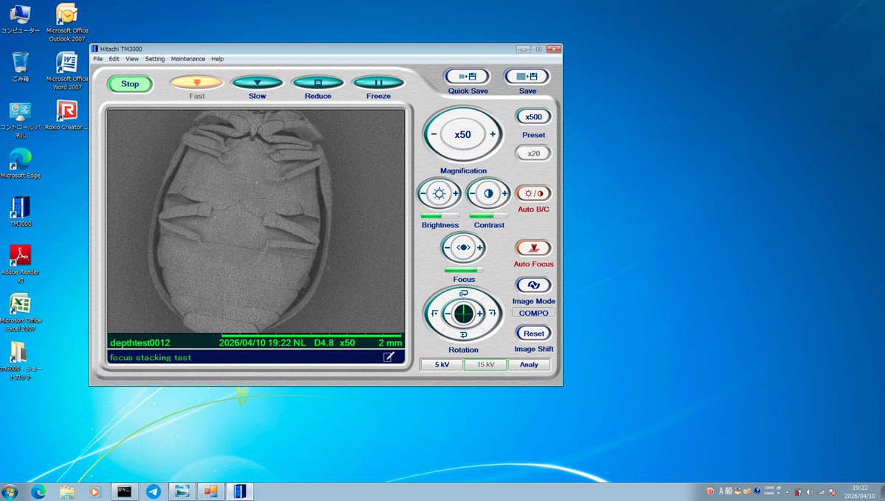The image size is (885, 501).
Task: Open the Help menu
Action: [218, 59]
